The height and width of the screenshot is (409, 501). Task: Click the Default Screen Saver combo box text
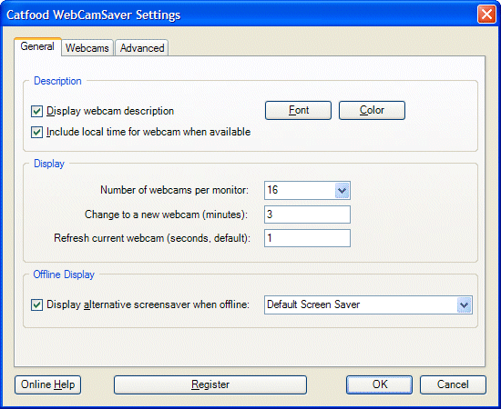pos(313,304)
